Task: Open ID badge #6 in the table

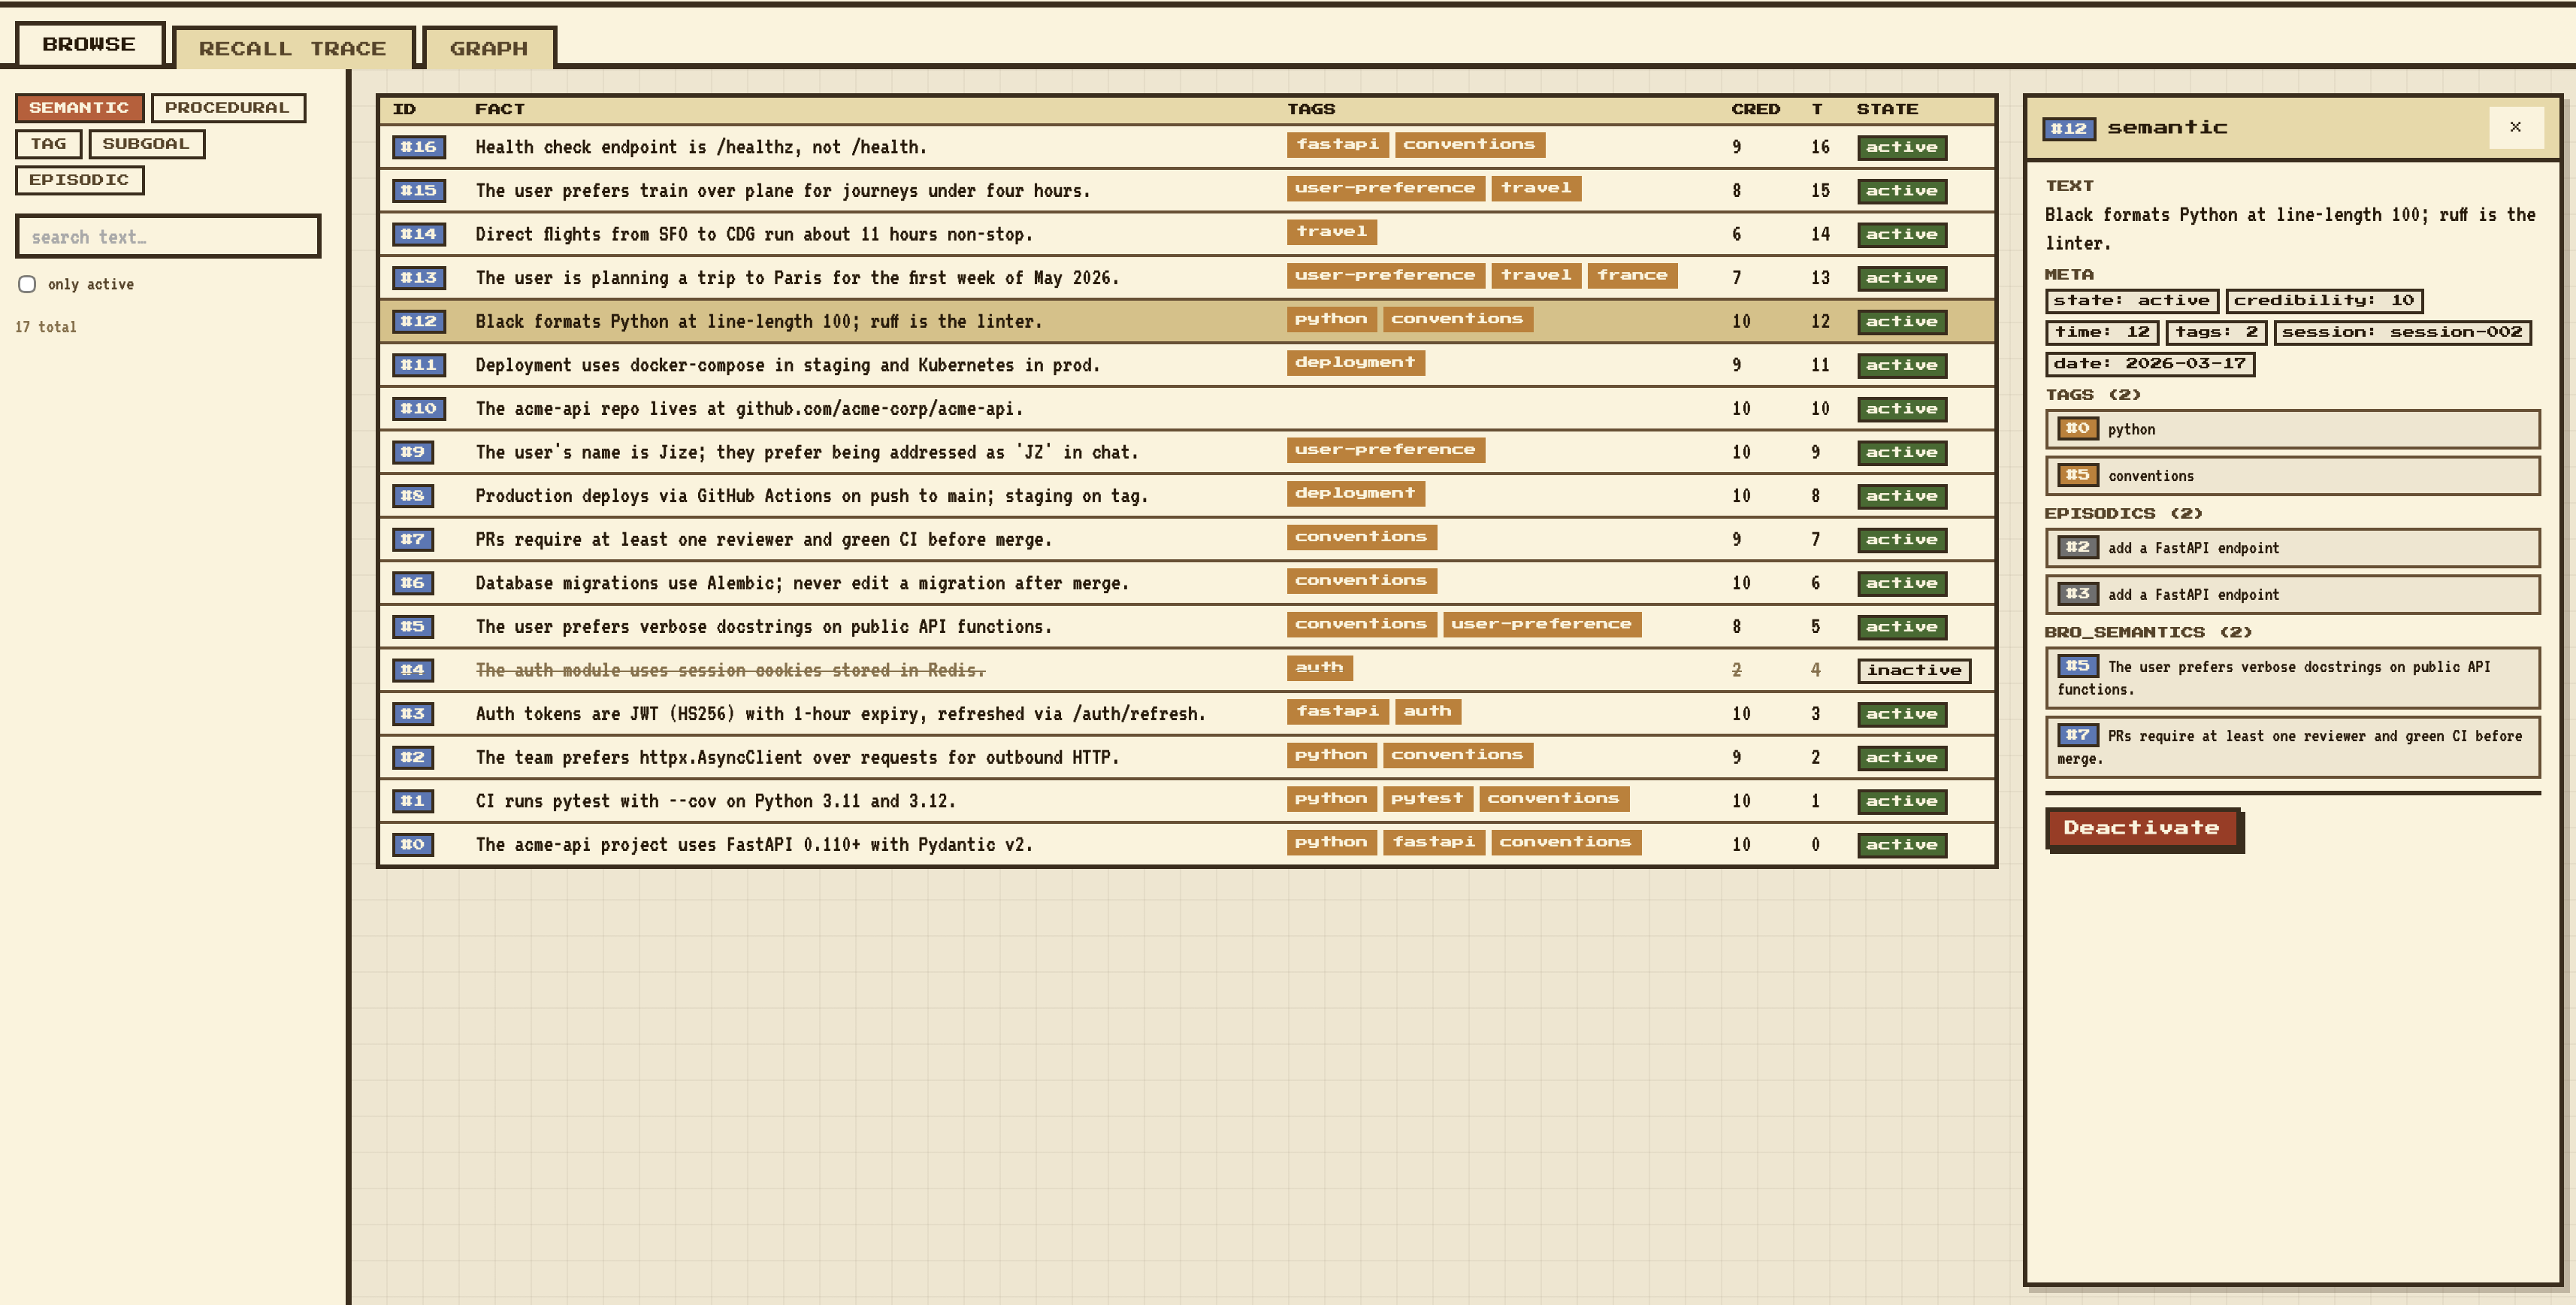Action: pos(413,583)
